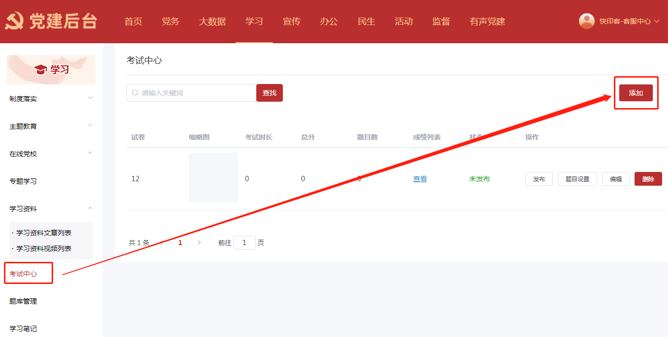
Task: Click the graduation cap 学习 banner
Action: click(x=51, y=70)
